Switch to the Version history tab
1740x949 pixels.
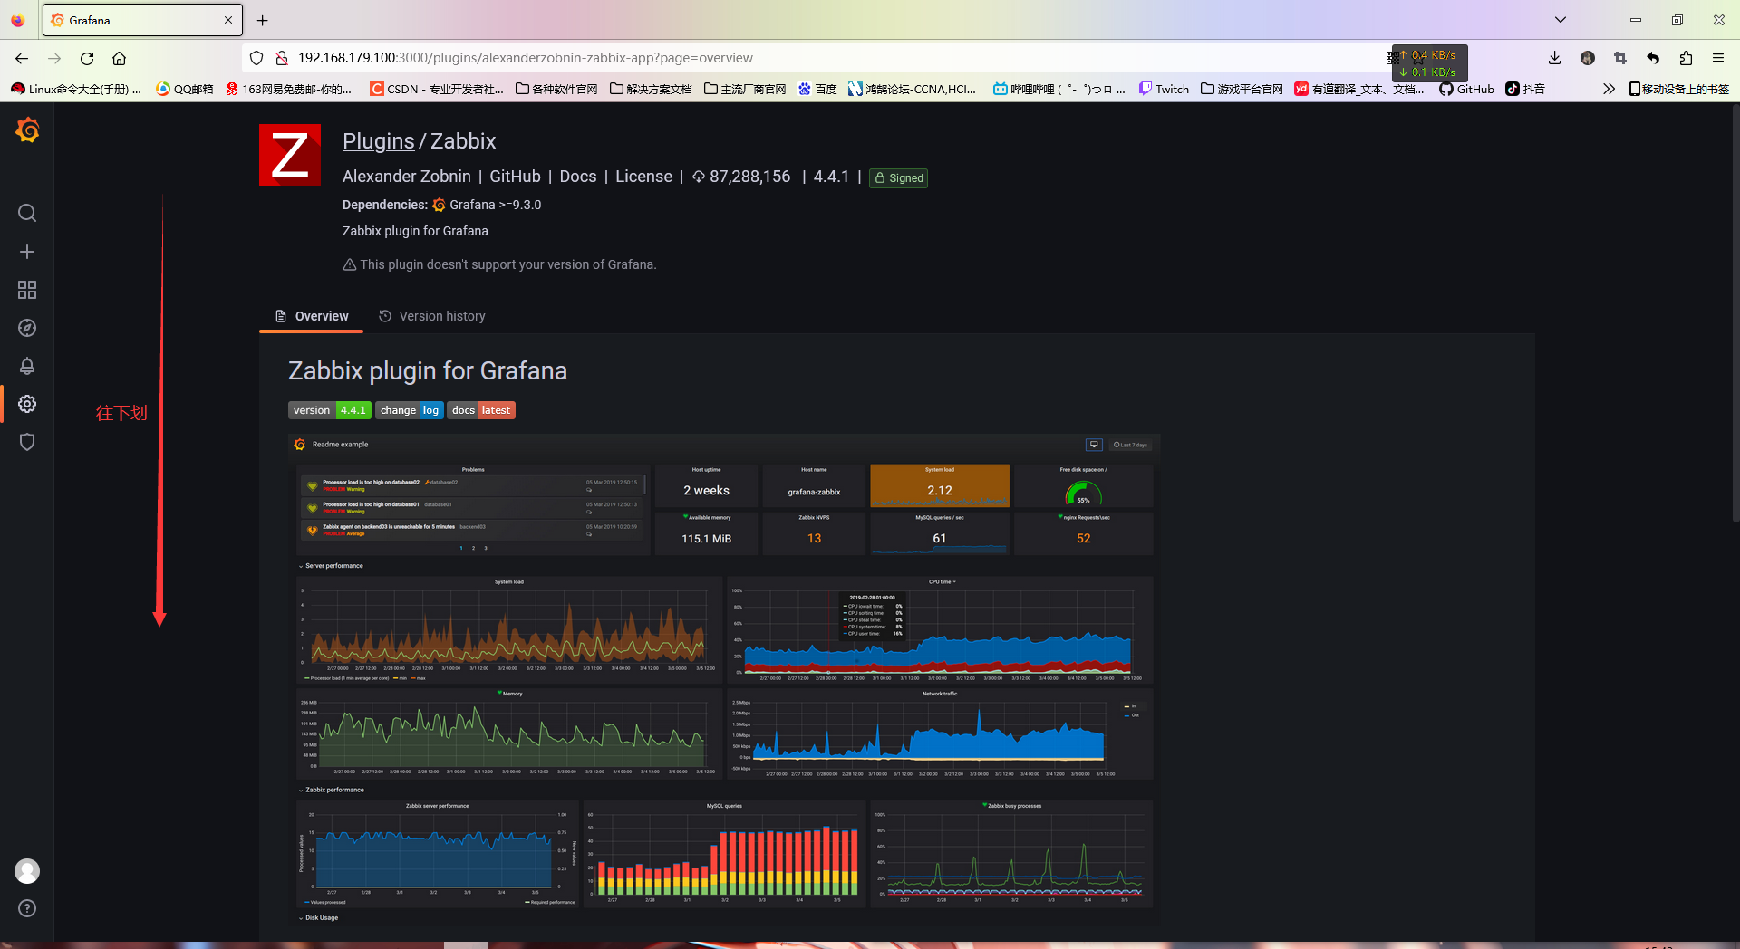pyautogui.click(x=432, y=316)
